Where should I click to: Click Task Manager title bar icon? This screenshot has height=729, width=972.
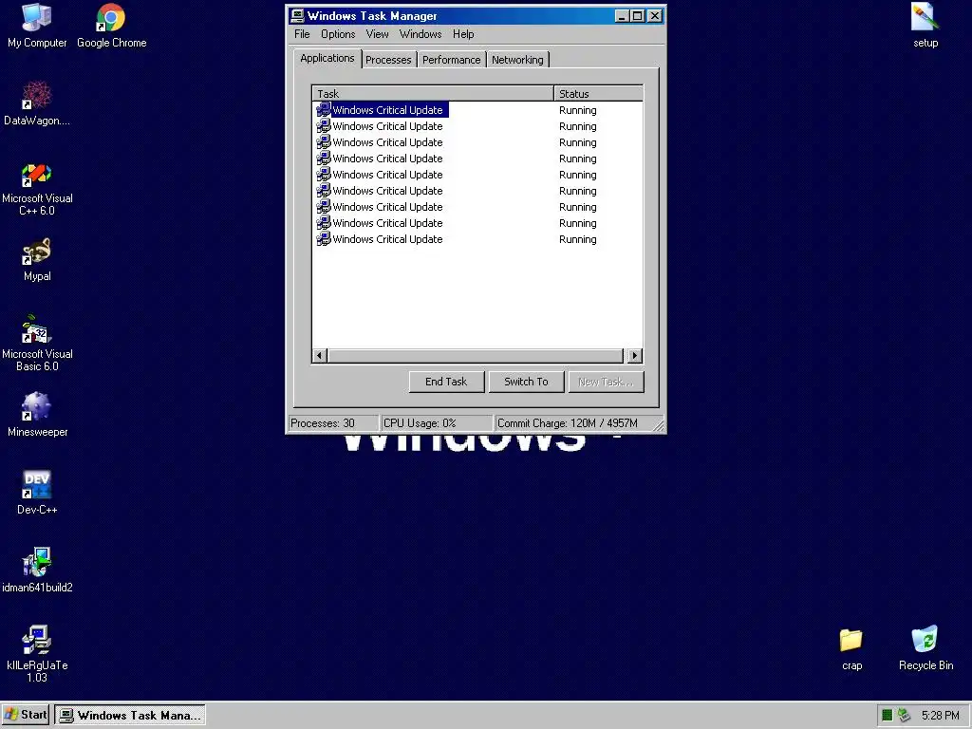297,16
